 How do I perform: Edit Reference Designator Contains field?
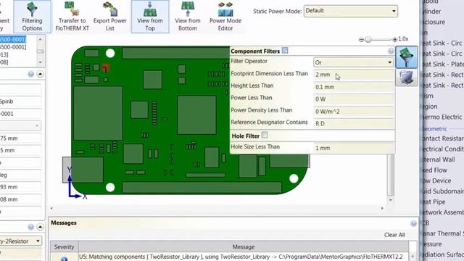point(353,123)
